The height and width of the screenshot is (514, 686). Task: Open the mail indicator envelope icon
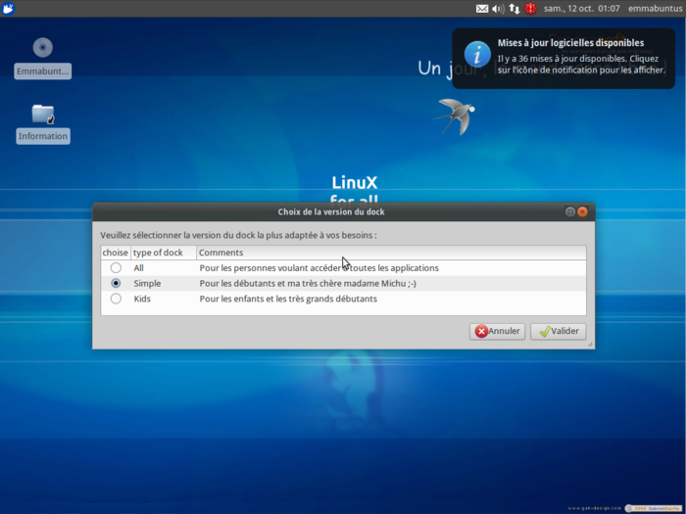(x=482, y=9)
